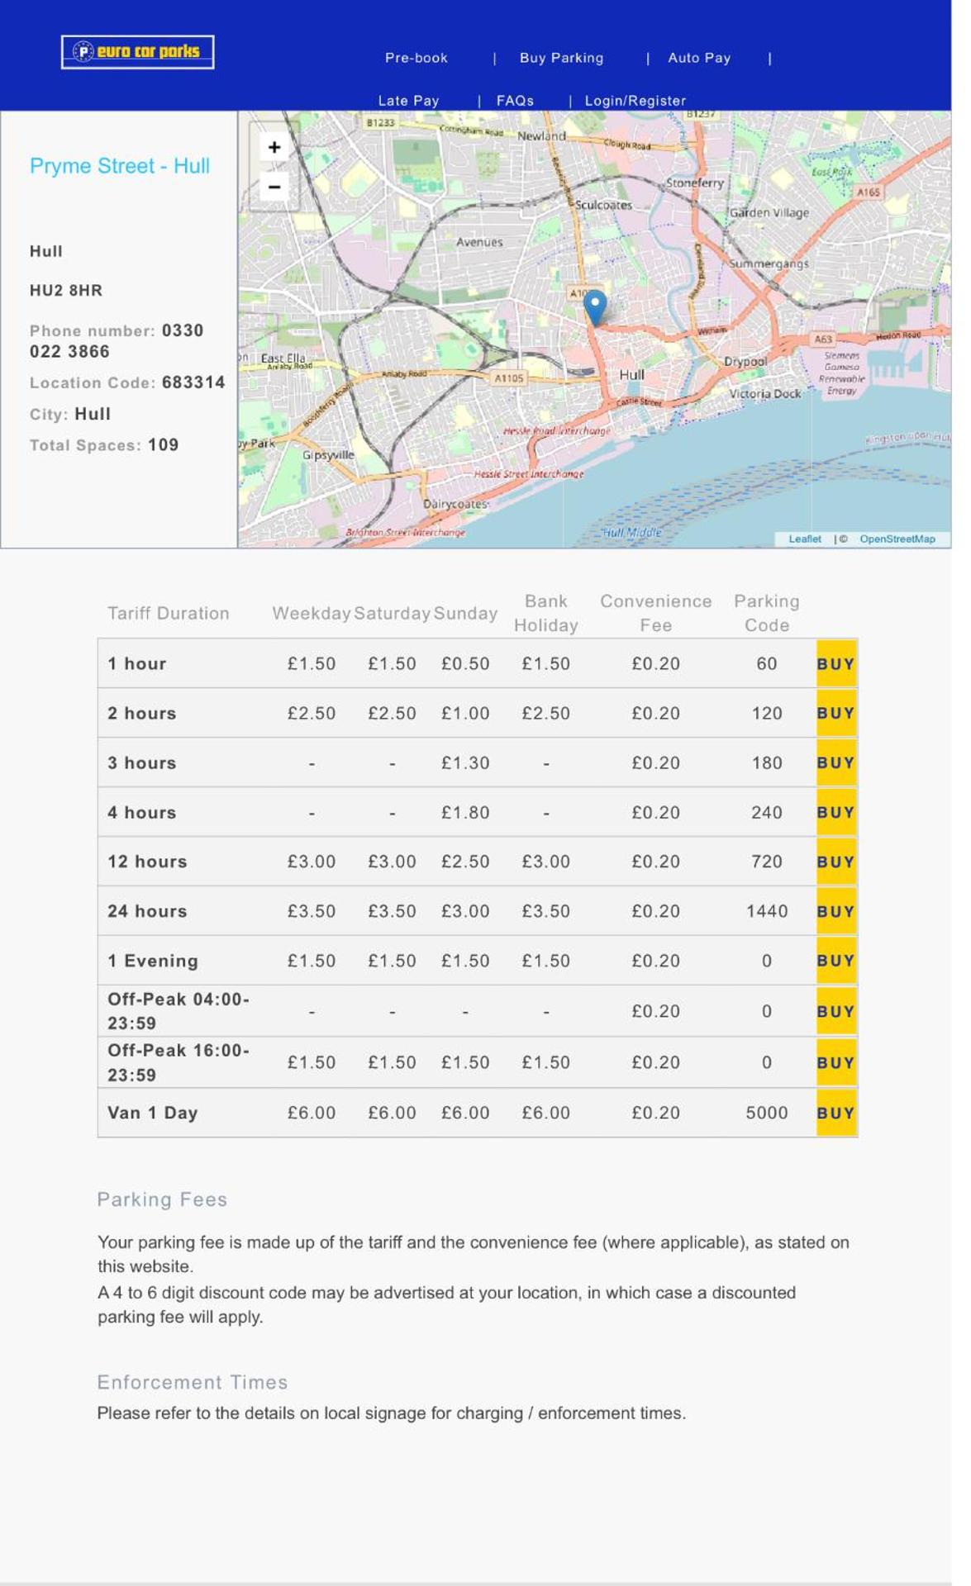The width and height of the screenshot is (971, 1586).
Task: Open the Auto Pay page
Action: click(x=699, y=58)
